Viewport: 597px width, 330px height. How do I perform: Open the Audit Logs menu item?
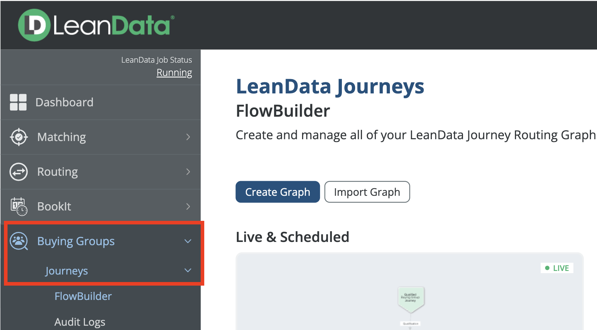tap(80, 322)
